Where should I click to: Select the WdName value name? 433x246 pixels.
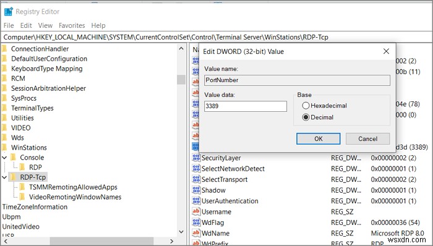click(x=215, y=233)
